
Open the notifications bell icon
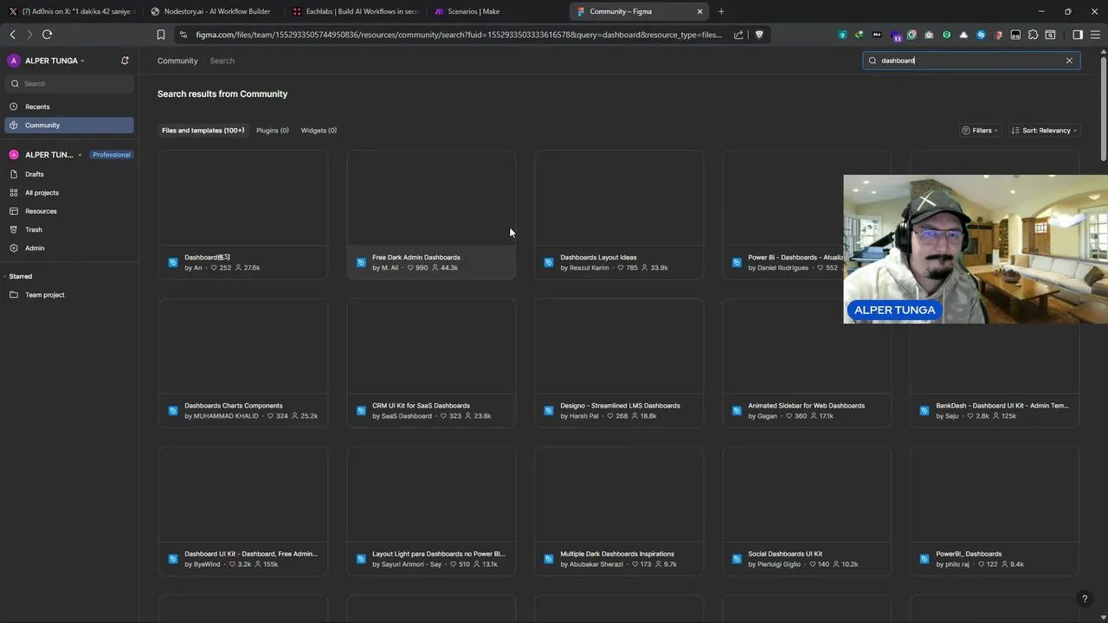125,61
